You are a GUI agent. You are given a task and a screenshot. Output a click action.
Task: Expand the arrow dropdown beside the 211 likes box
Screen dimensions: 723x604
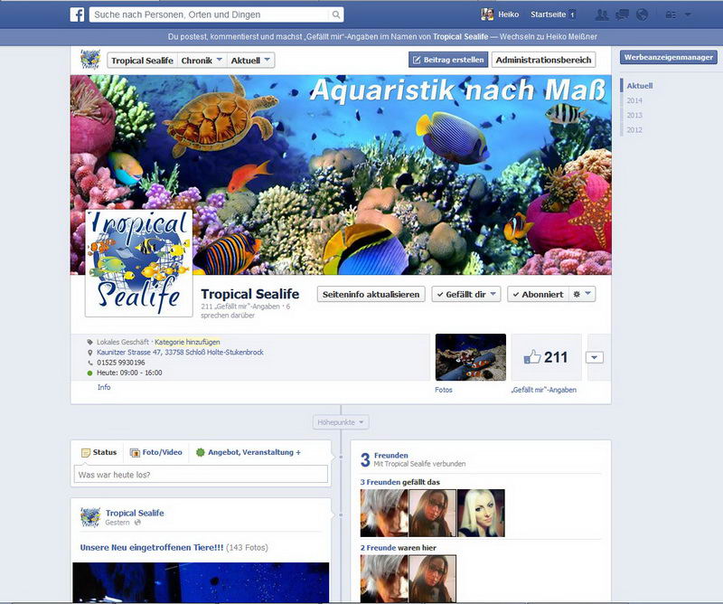(595, 357)
